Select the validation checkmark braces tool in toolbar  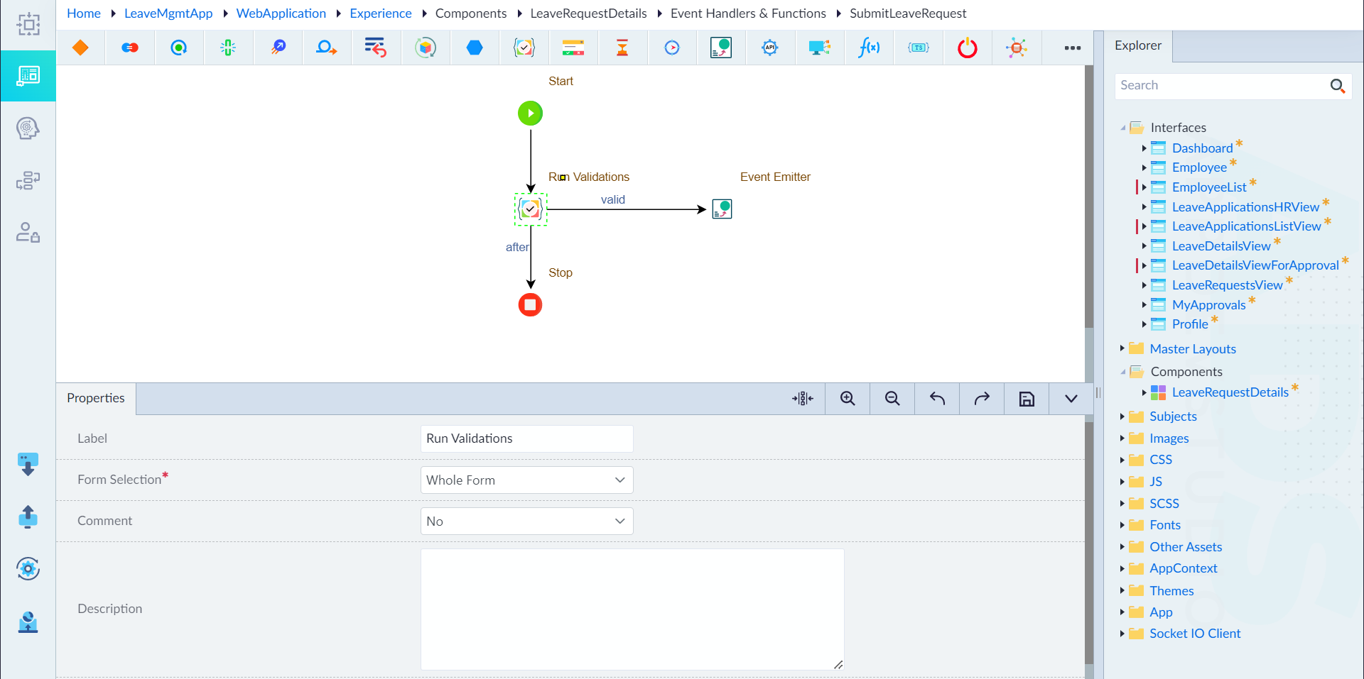coord(524,48)
